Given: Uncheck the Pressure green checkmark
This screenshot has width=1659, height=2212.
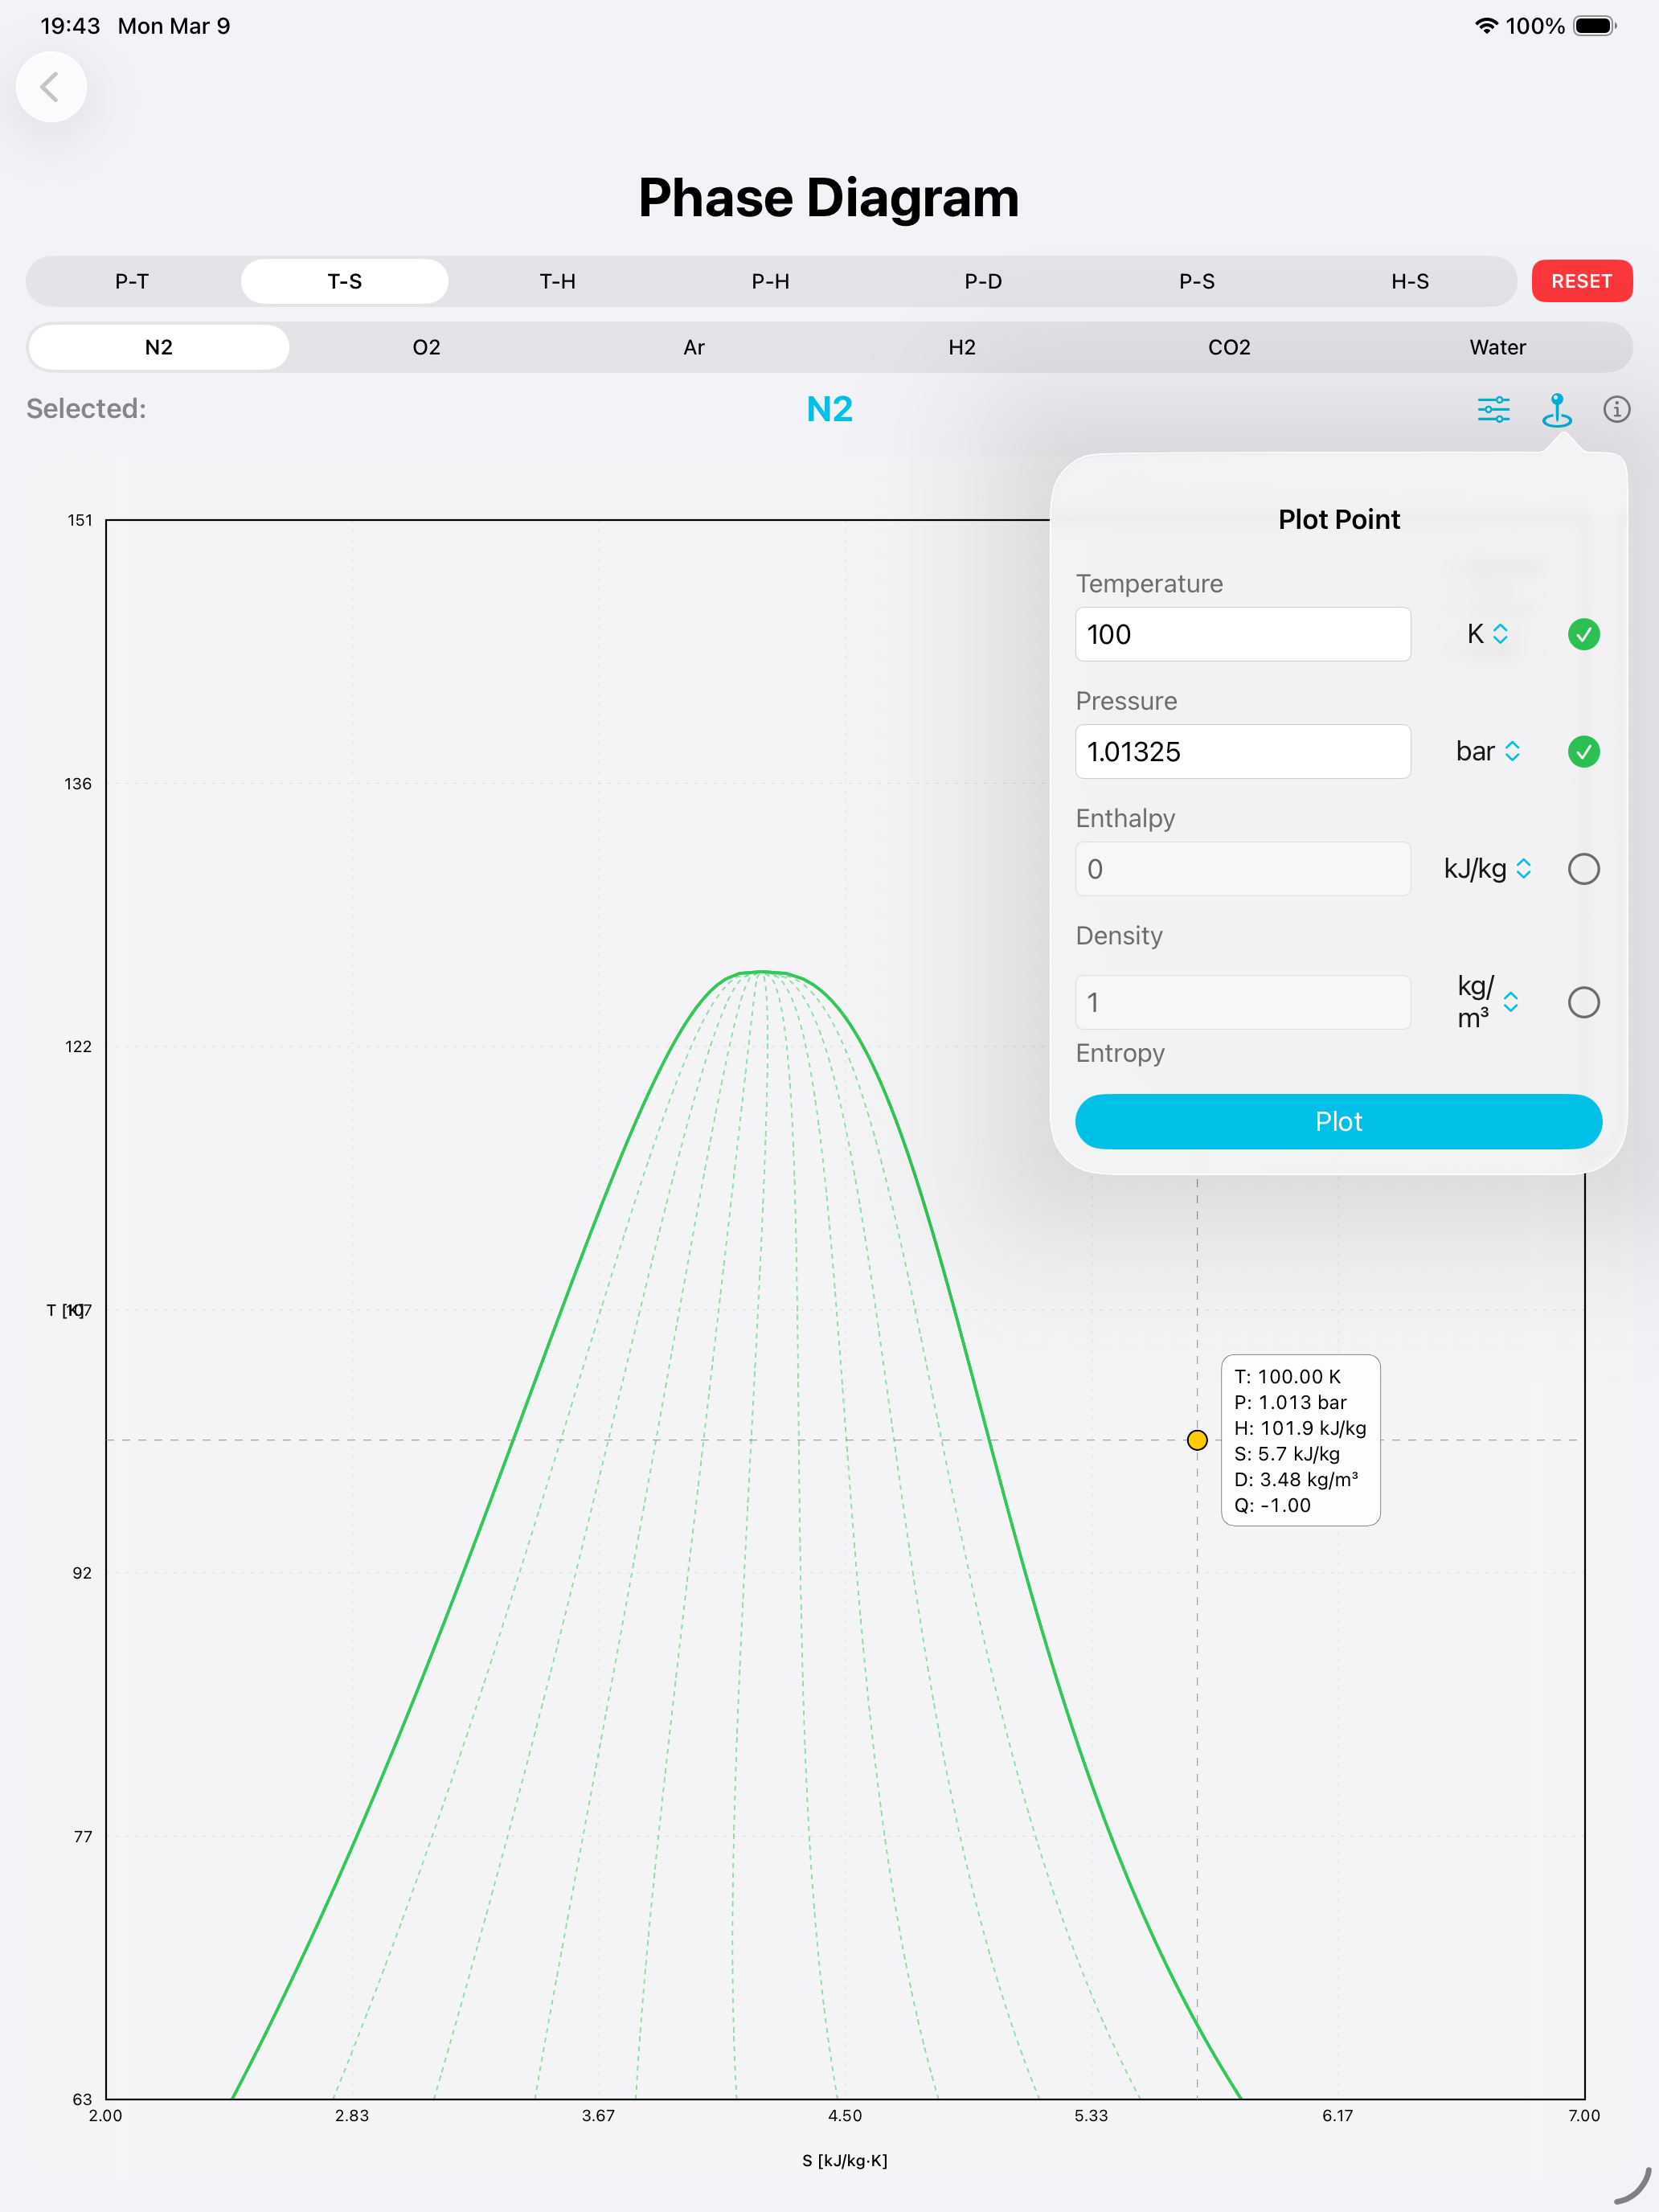Looking at the screenshot, I should point(1583,751).
